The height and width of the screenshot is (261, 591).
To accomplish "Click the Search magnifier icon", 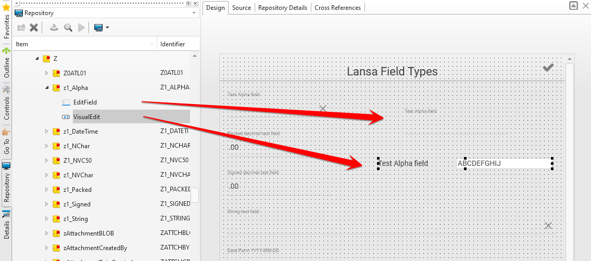I will point(68,28).
